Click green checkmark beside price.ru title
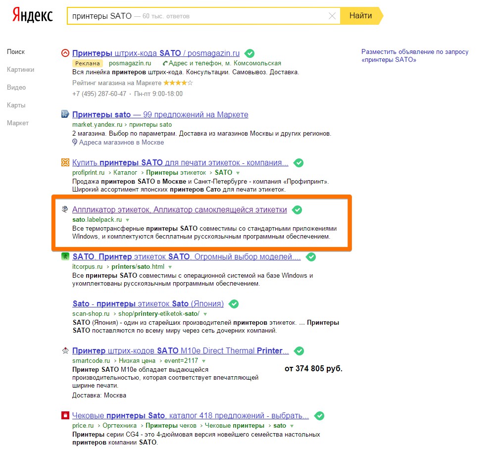This screenshot has height=449, width=503. [319, 416]
